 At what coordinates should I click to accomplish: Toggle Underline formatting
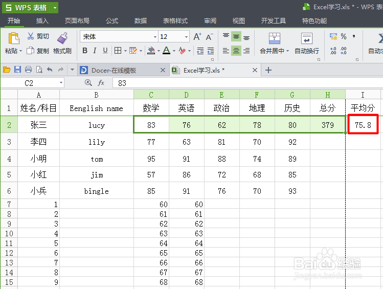pyautogui.click(x=105, y=51)
